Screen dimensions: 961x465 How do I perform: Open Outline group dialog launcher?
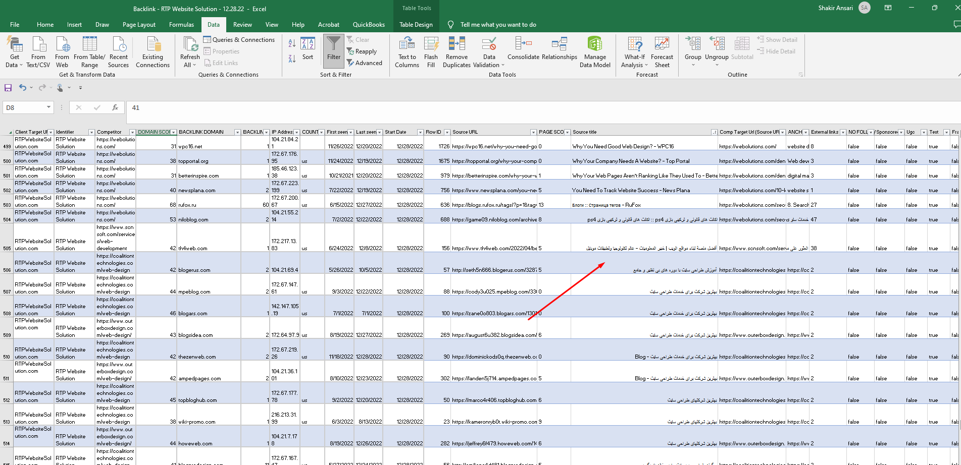[800, 75]
